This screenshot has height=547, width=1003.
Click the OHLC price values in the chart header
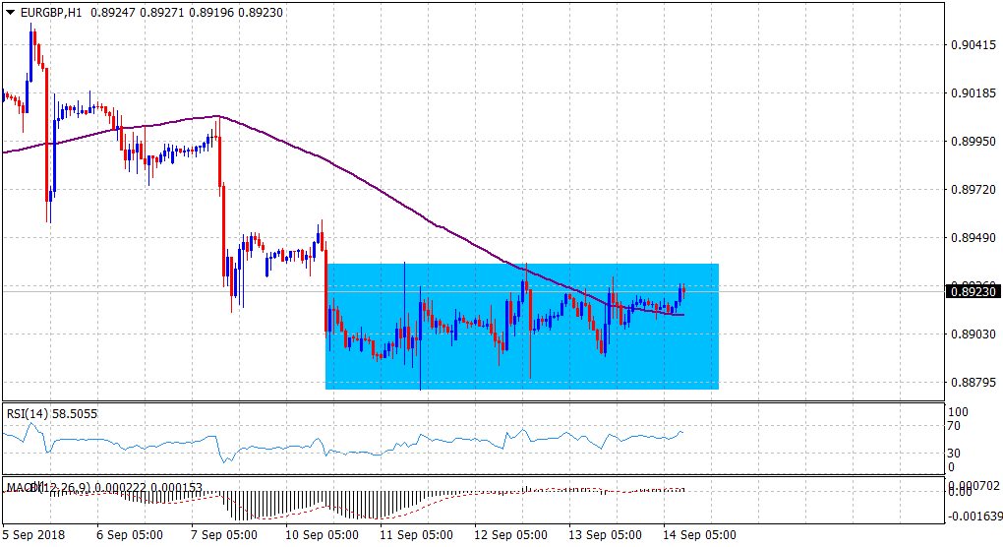click(185, 13)
